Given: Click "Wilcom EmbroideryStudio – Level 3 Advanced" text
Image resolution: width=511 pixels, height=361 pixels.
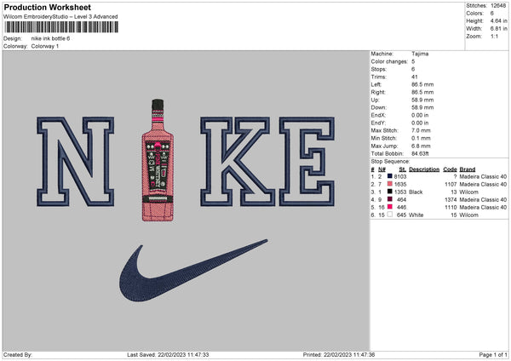Looking at the screenshot, I should coord(60,17).
